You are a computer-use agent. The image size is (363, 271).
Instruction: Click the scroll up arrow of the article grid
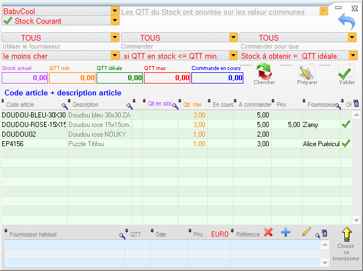click(357, 115)
